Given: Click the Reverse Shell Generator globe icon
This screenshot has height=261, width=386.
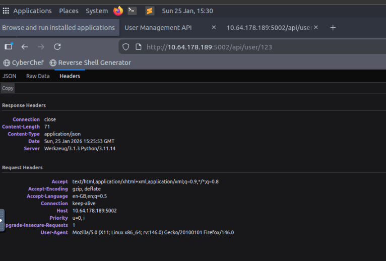Looking at the screenshot, I should (x=53, y=63).
